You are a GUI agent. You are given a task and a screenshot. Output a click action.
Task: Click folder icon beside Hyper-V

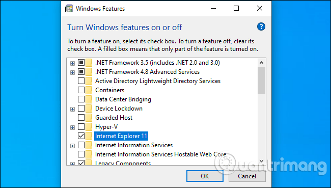[x=89, y=127]
